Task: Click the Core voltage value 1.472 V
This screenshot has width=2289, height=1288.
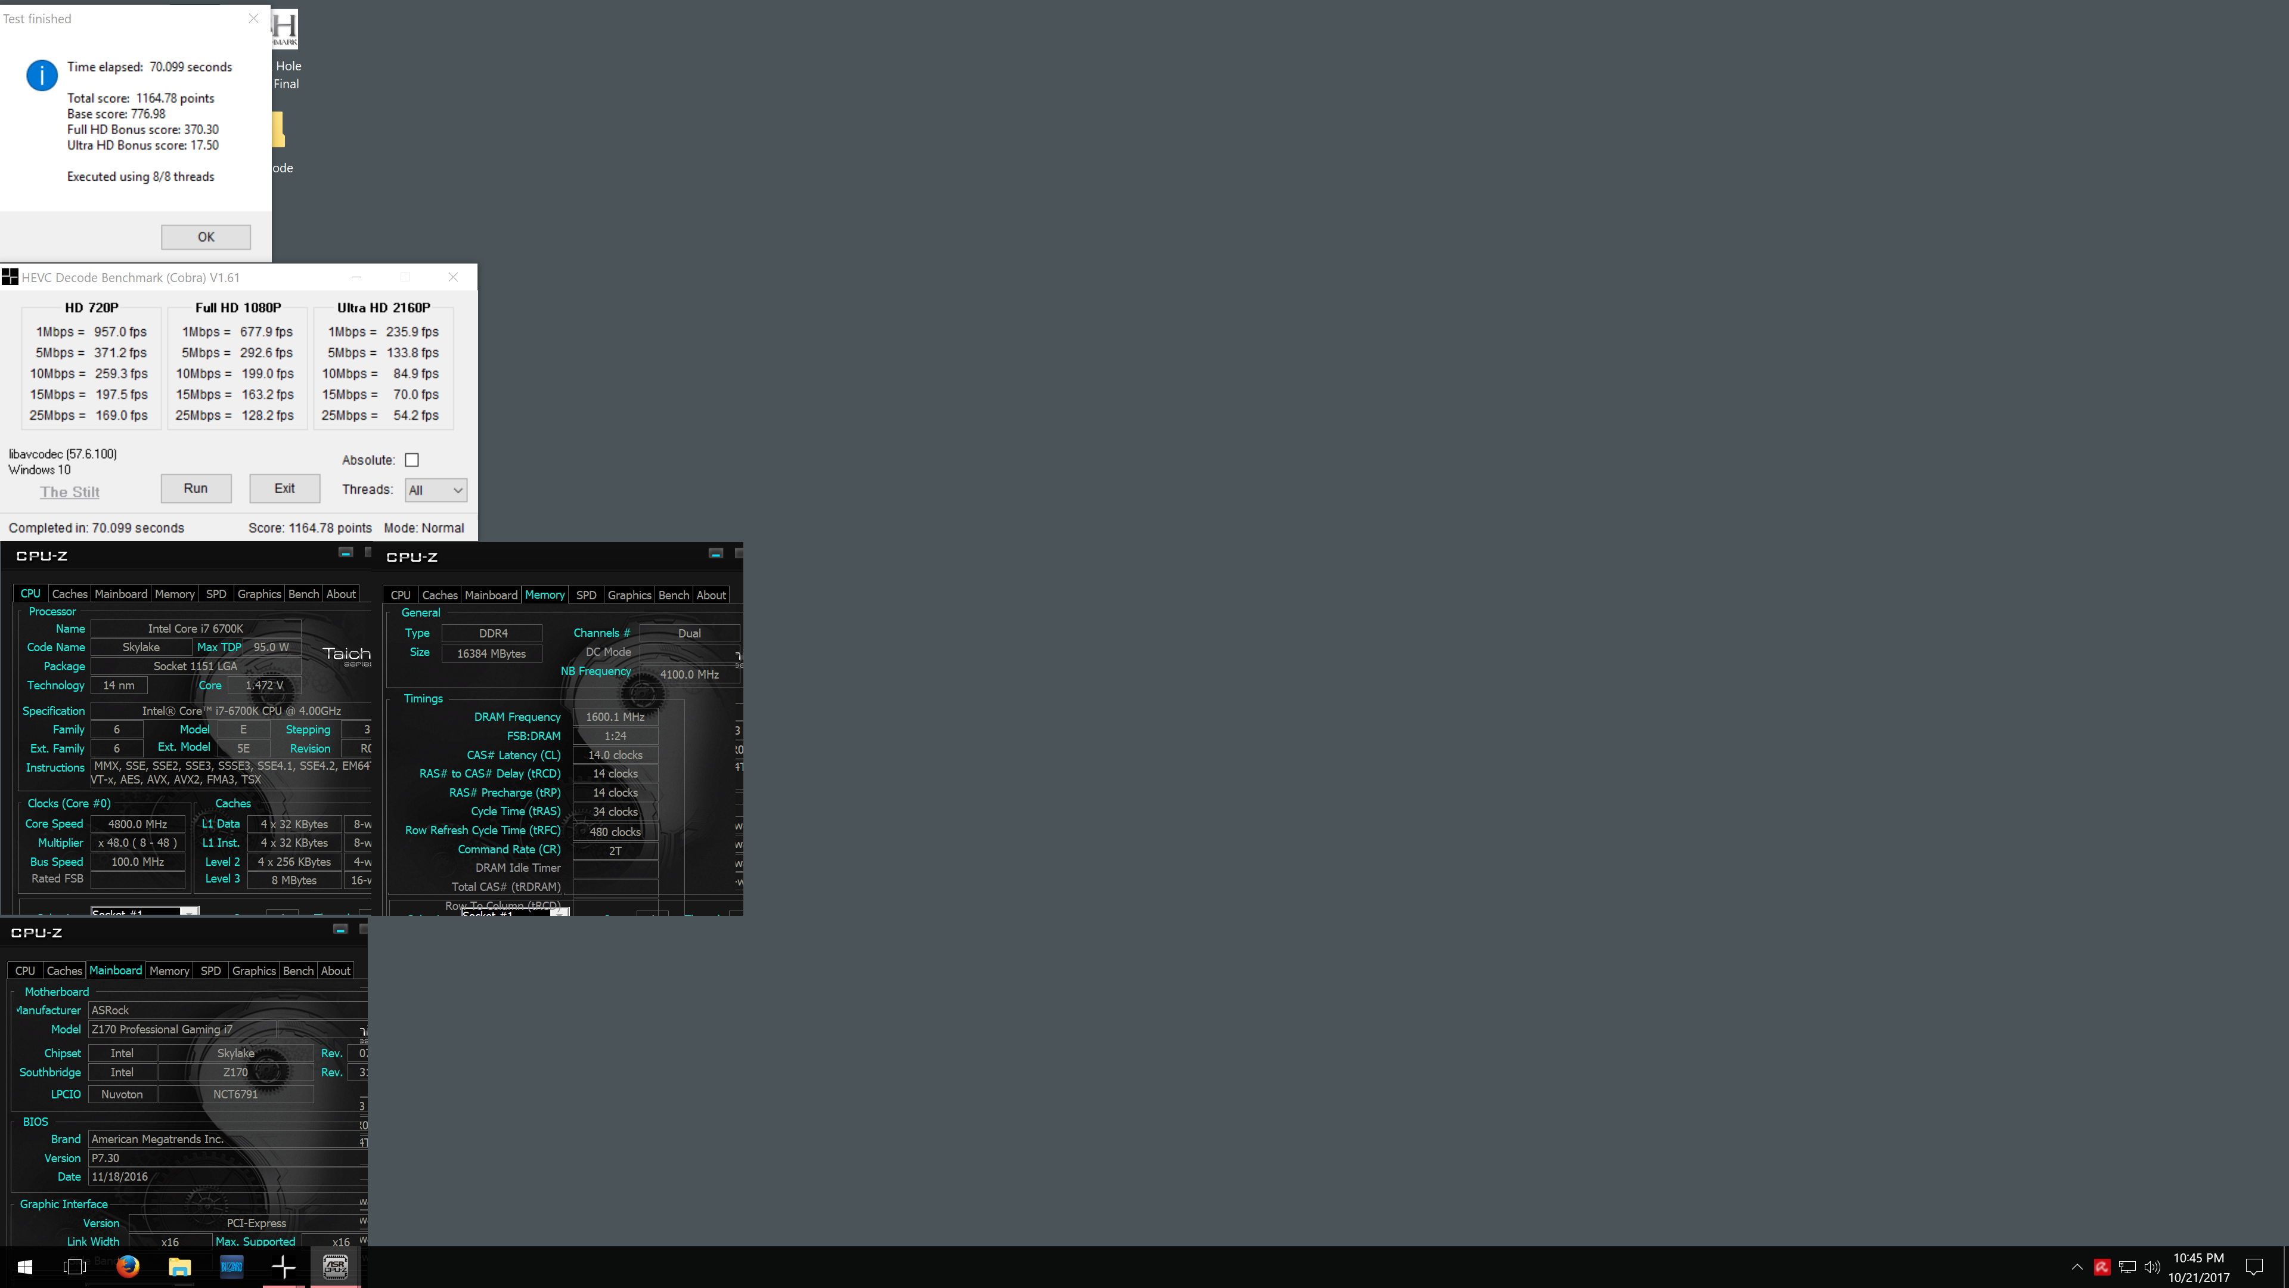Action: (x=264, y=685)
